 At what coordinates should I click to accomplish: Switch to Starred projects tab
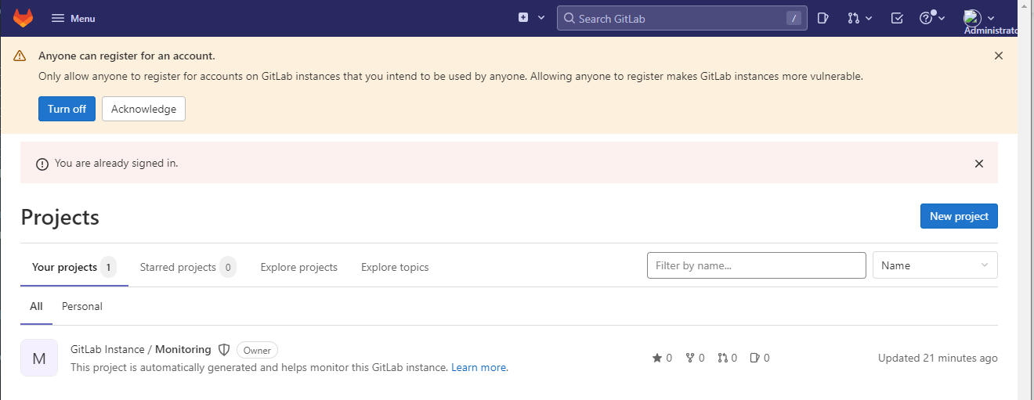[188, 267]
